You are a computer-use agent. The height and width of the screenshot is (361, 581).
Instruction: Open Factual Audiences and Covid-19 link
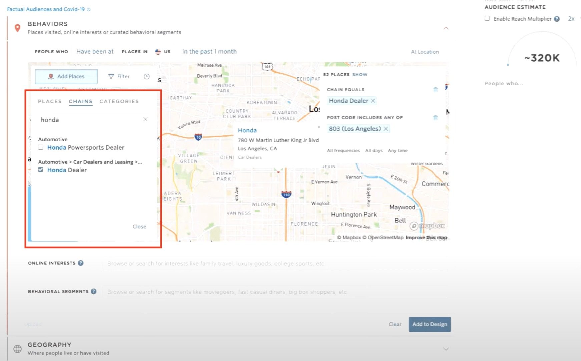(x=46, y=9)
